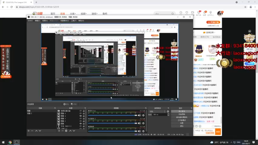Open settings gear for the first mixer channel
Viewport: 258px width, 145px height.
tap(144, 115)
